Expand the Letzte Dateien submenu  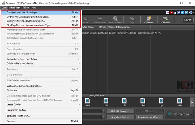pyautogui.click(x=43, y=104)
